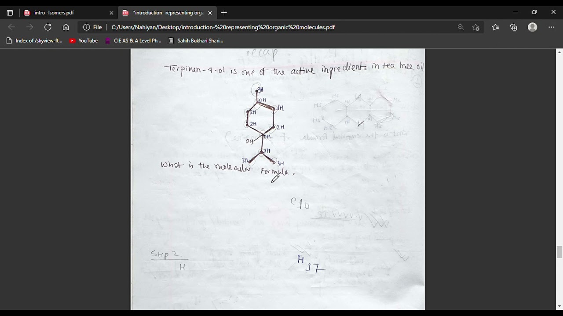Restore down the browser window

534,12
